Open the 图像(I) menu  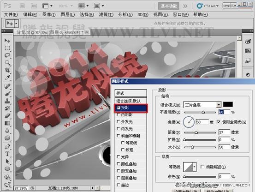coord(49,15)
